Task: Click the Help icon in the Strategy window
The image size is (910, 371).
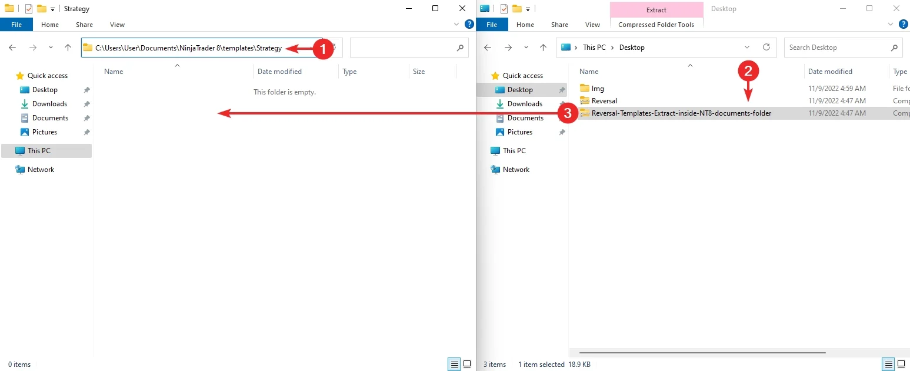Action: click(469, 25)
